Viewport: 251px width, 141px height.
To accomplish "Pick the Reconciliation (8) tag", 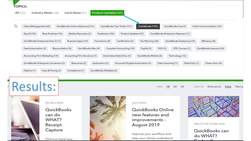I will pos(62,48).
